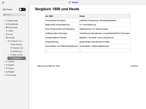
Task: Open the Mathematik section
Action: pyautogui.click(x=13, y=21)
